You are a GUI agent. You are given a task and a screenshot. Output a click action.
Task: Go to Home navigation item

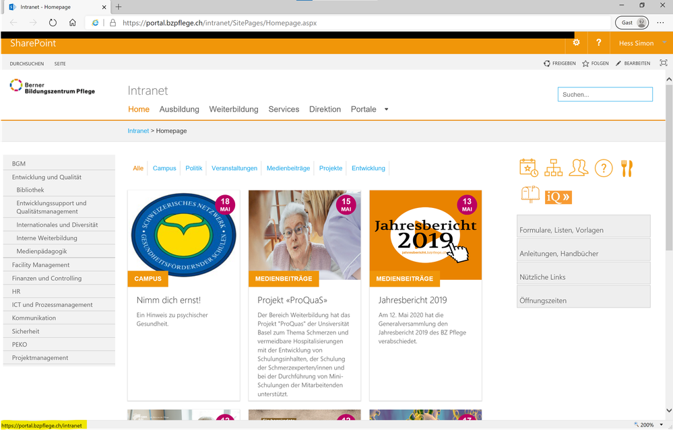tap(139, 109)
